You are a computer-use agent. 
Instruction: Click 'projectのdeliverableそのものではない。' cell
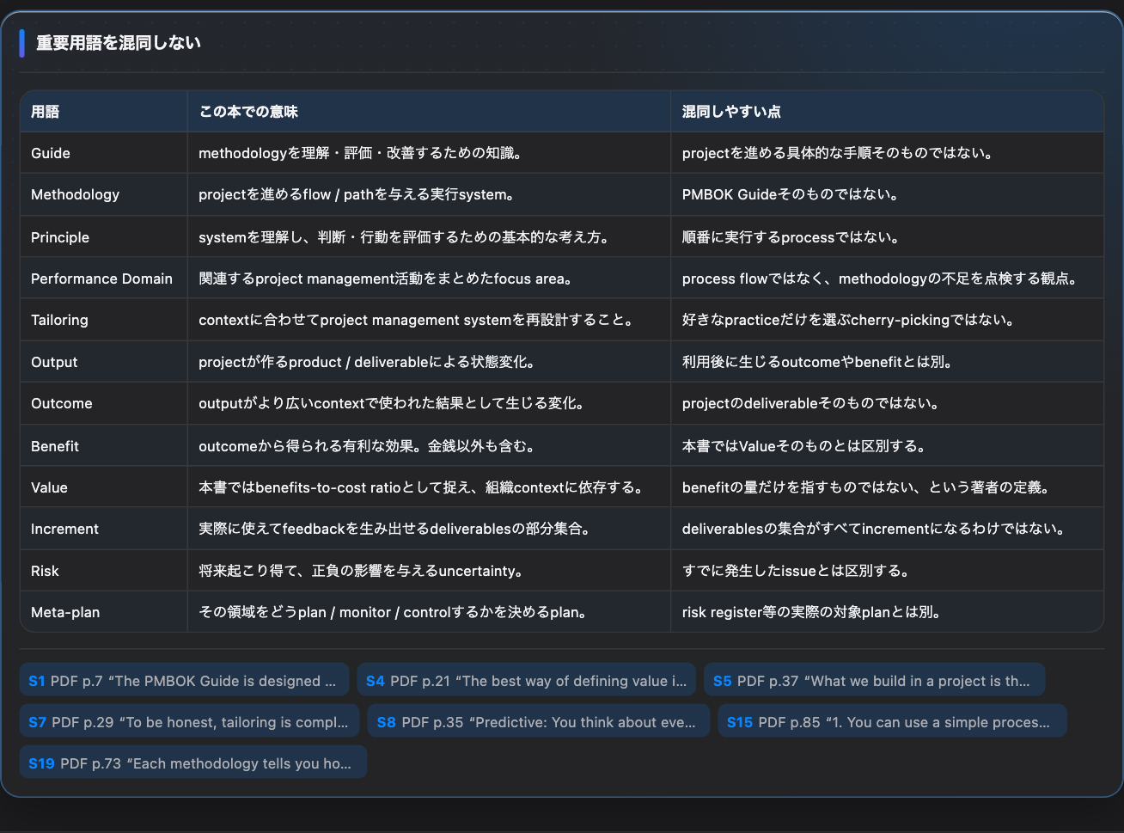coord(887,403)
